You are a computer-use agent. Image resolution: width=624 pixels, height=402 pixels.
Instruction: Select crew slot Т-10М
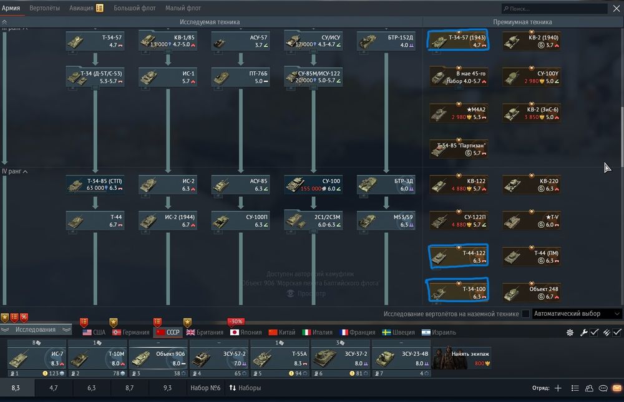97,358
